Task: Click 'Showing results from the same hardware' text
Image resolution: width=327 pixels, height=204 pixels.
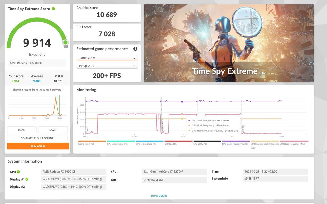Action: pos(37,90)
